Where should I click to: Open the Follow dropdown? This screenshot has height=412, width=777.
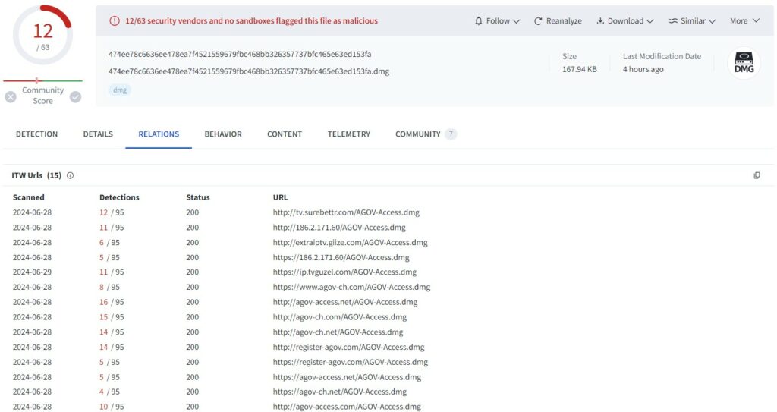[x=497, y=21]
